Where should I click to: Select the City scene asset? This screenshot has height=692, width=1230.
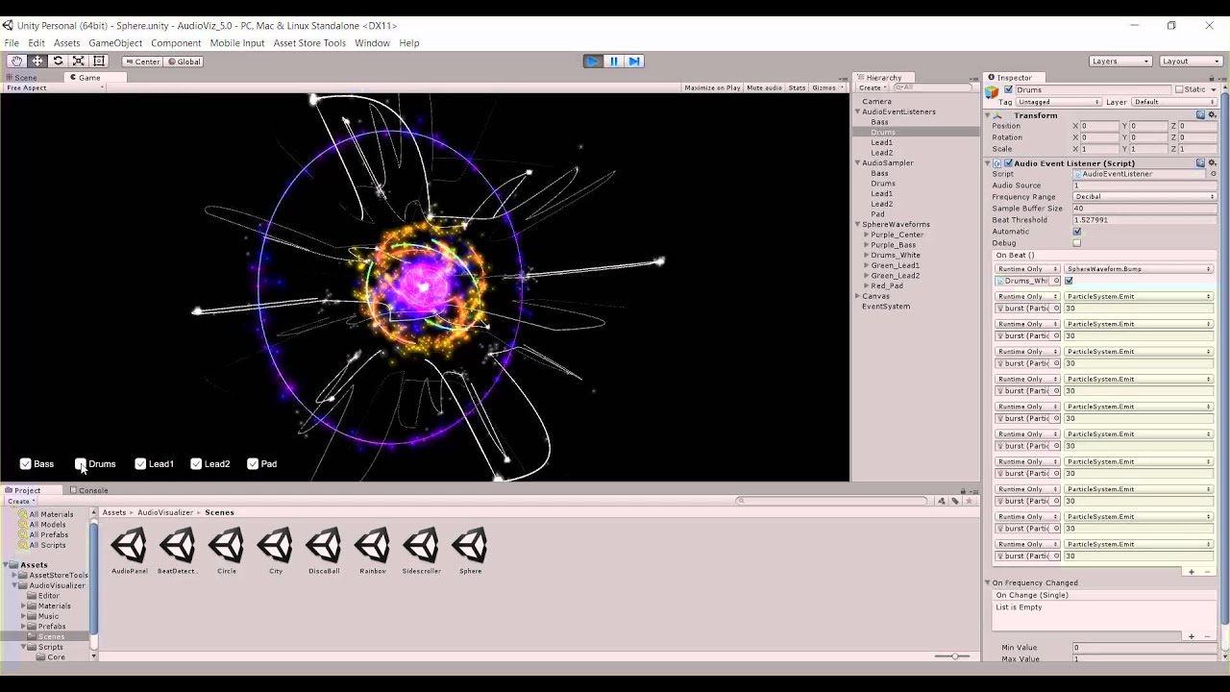[276, 551]
